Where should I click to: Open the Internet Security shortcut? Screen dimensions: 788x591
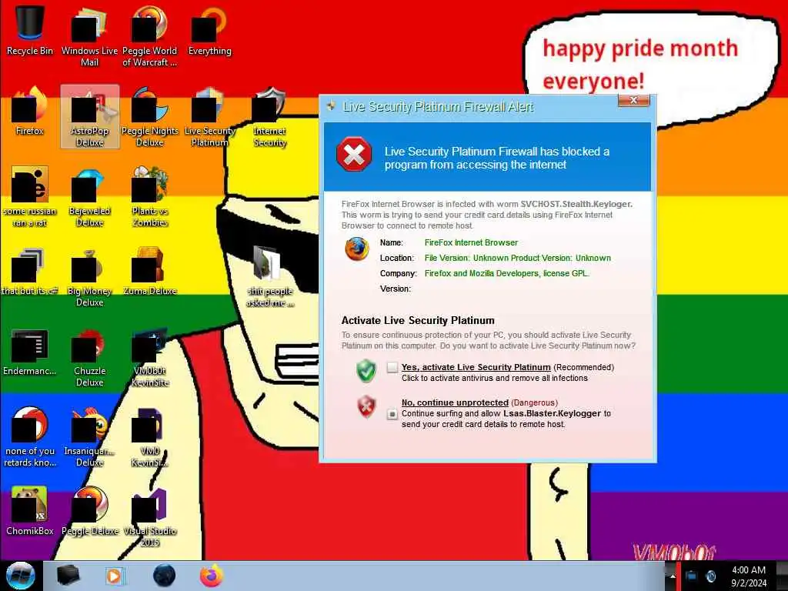click(x=270, y=117)
